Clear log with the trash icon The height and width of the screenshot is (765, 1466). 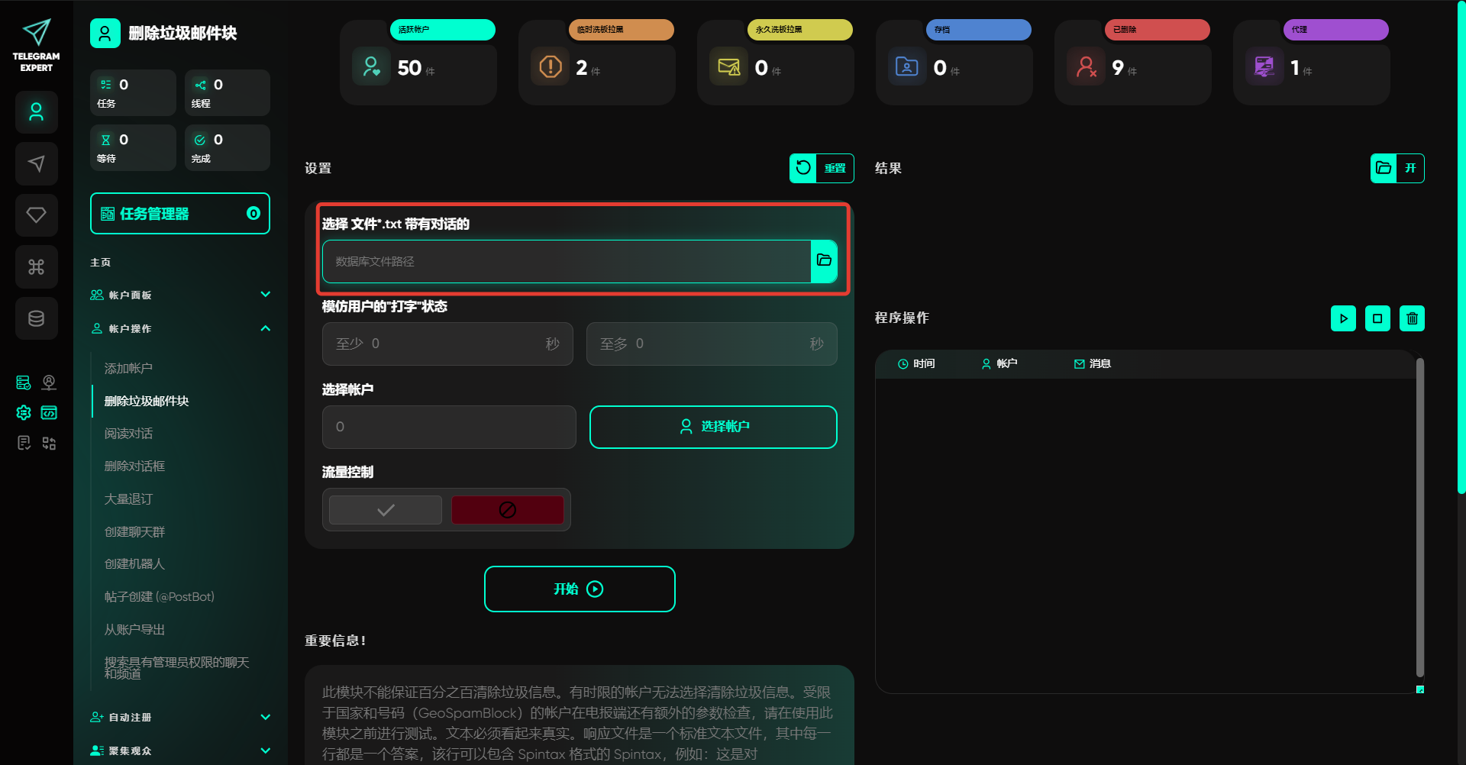coord(1412,318)
